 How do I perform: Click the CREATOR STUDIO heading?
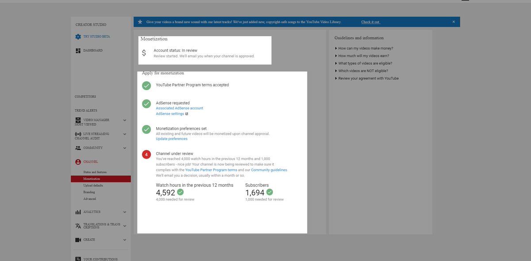91,25
